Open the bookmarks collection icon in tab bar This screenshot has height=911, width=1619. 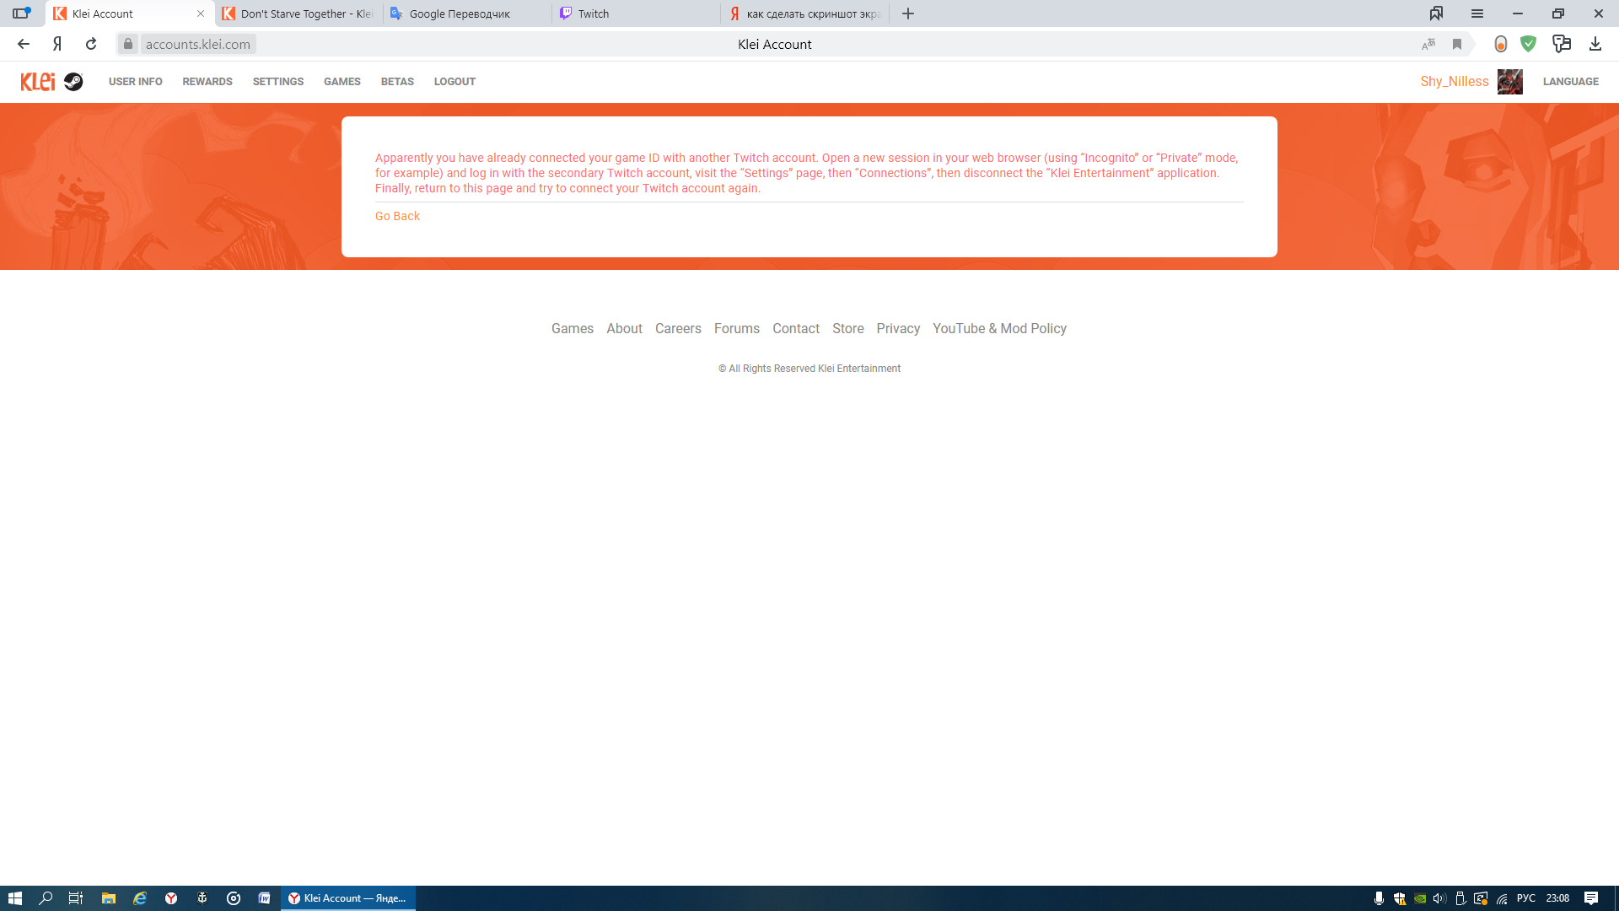pyautogui.click(x=1436, y=13)
